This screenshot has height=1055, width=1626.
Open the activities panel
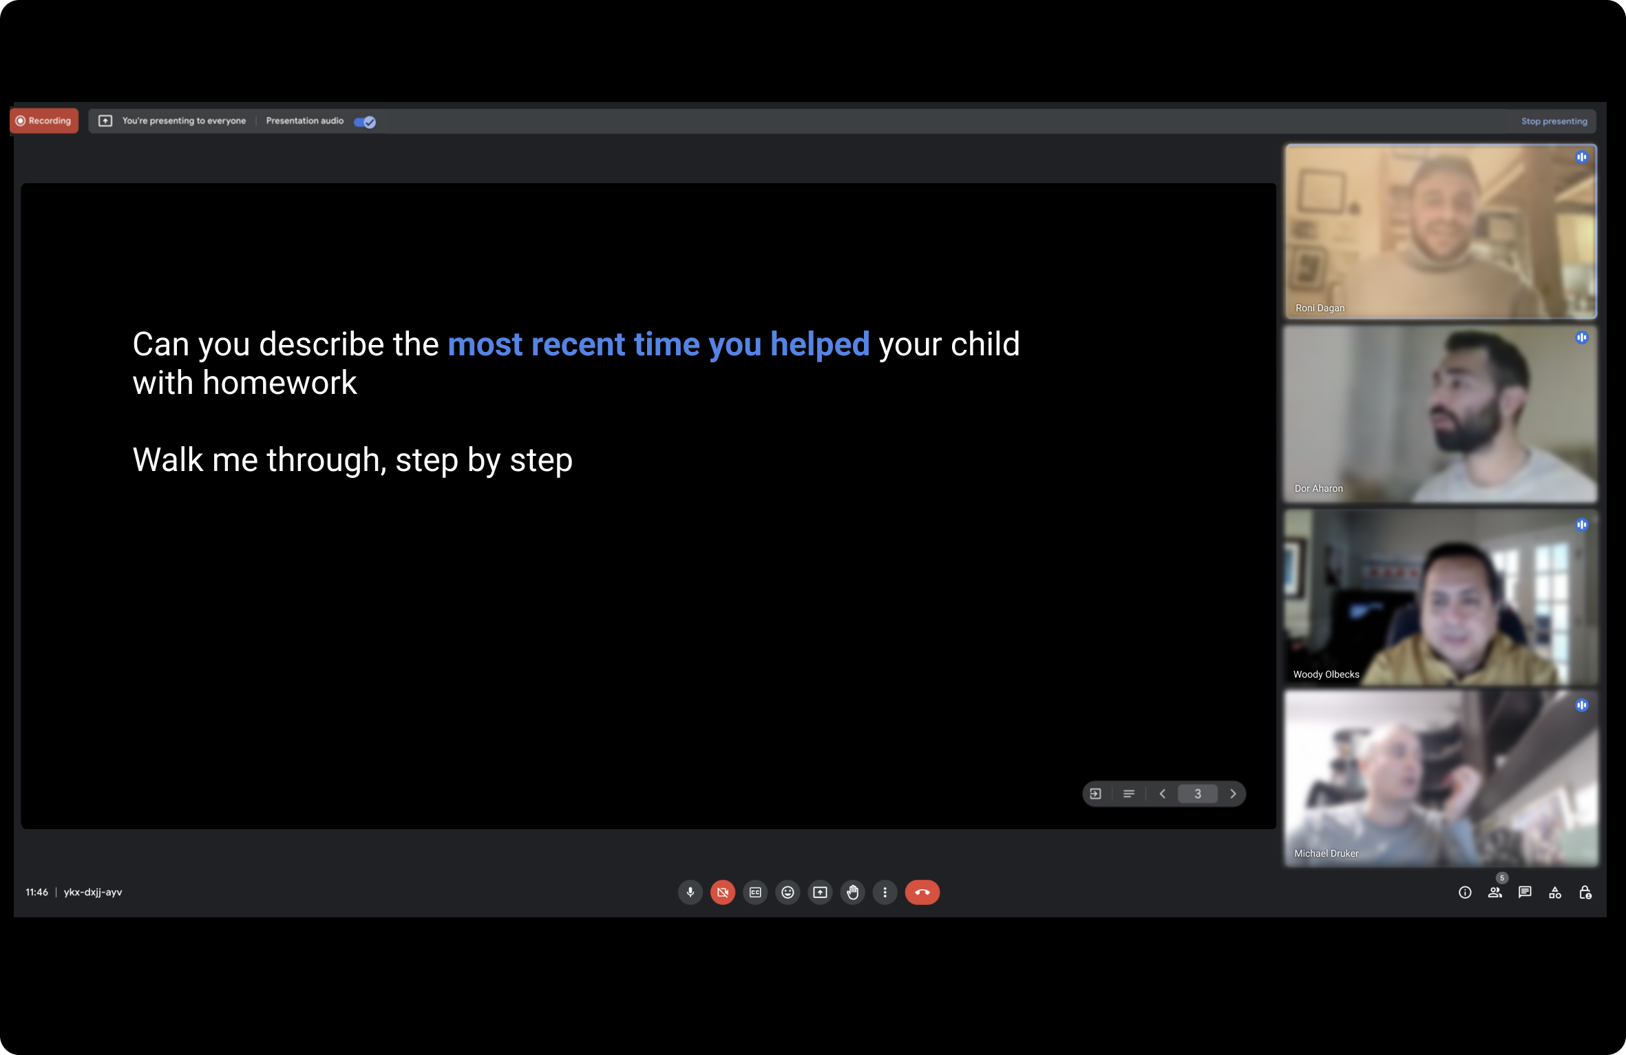click(1554, 892)
